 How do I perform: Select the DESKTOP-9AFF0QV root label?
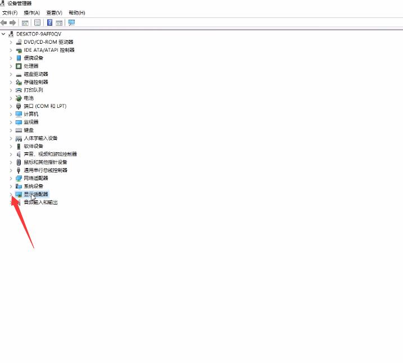(x=39, y=34)
